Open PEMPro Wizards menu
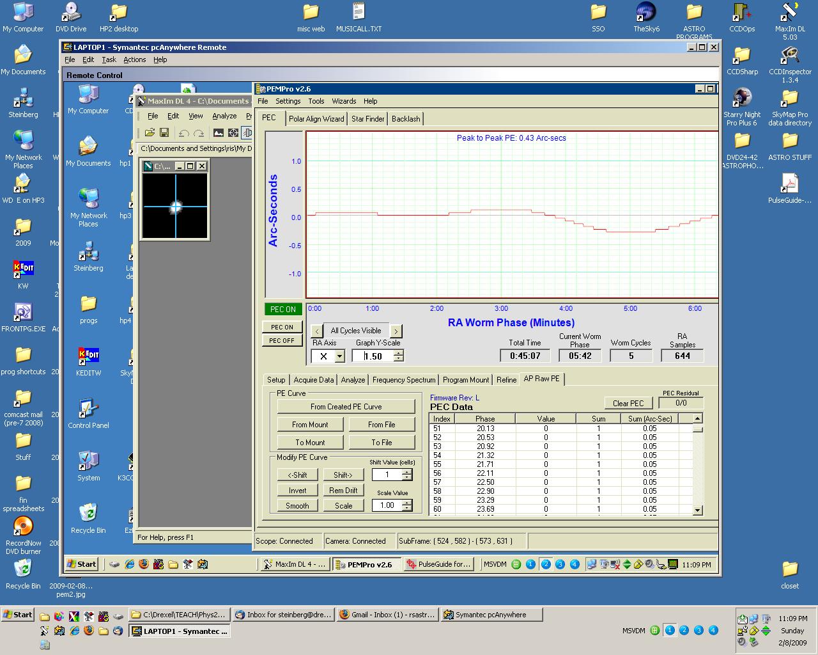Screen dimensions: 818x655 click(344, 101)
